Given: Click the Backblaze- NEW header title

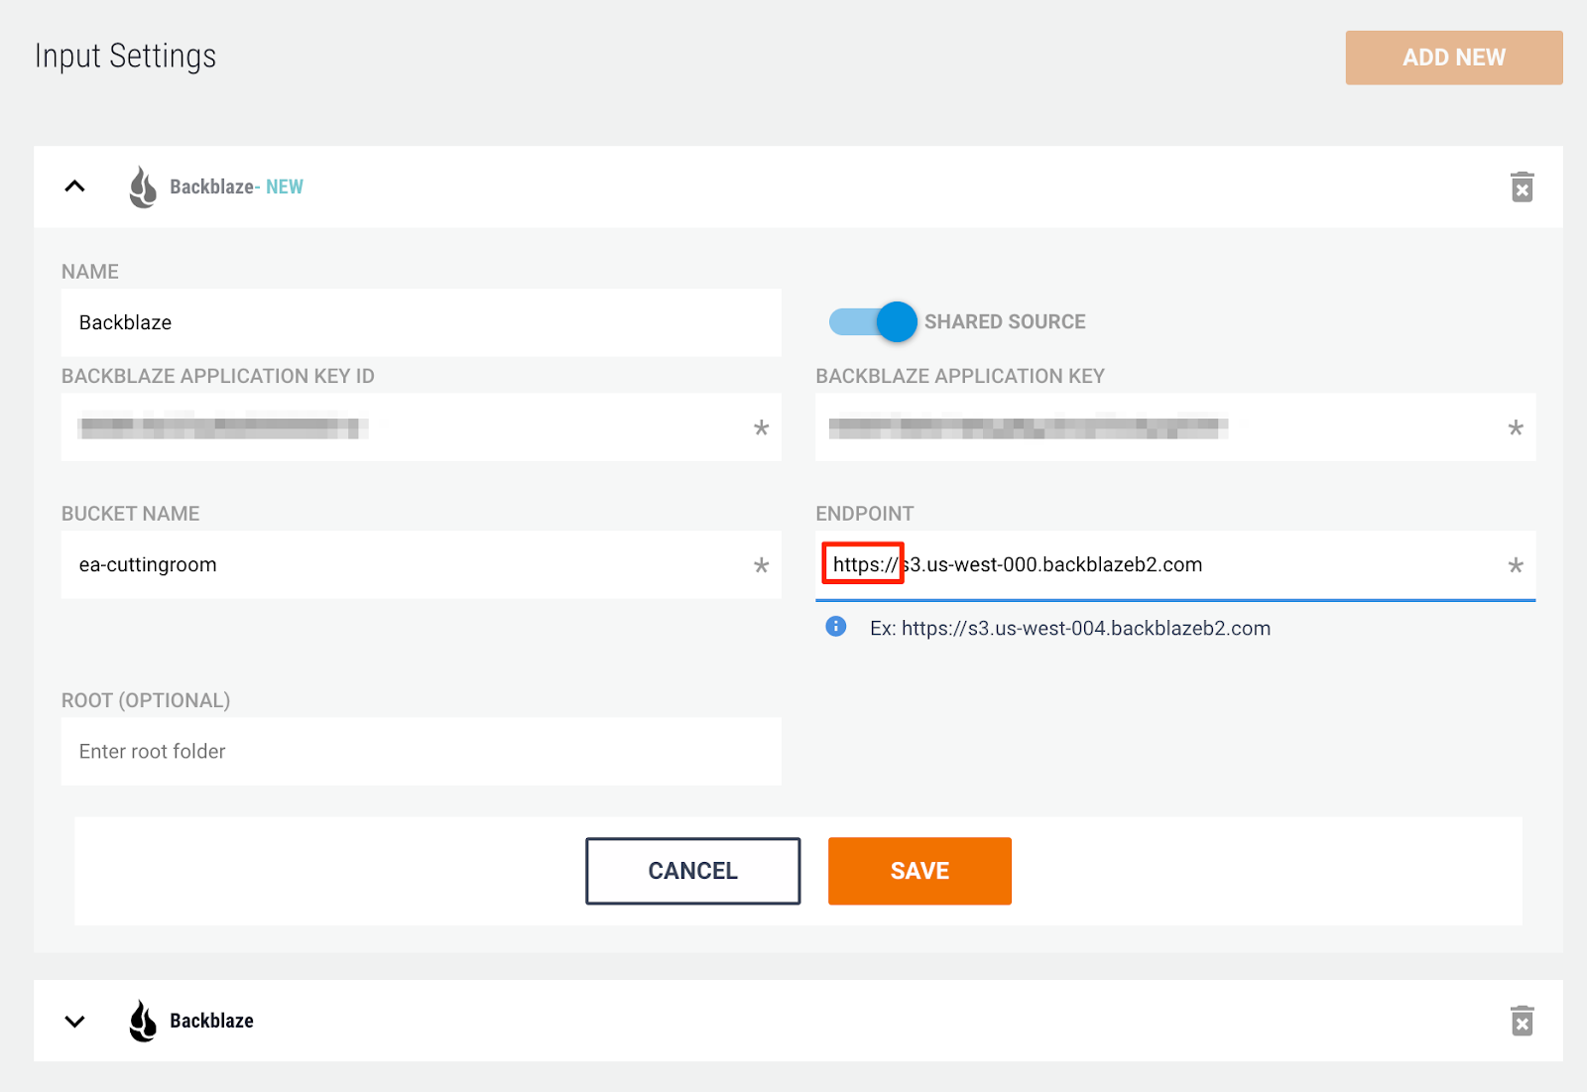Looking at the screenshot, I should pyautogui.click(x=236, y=186).
